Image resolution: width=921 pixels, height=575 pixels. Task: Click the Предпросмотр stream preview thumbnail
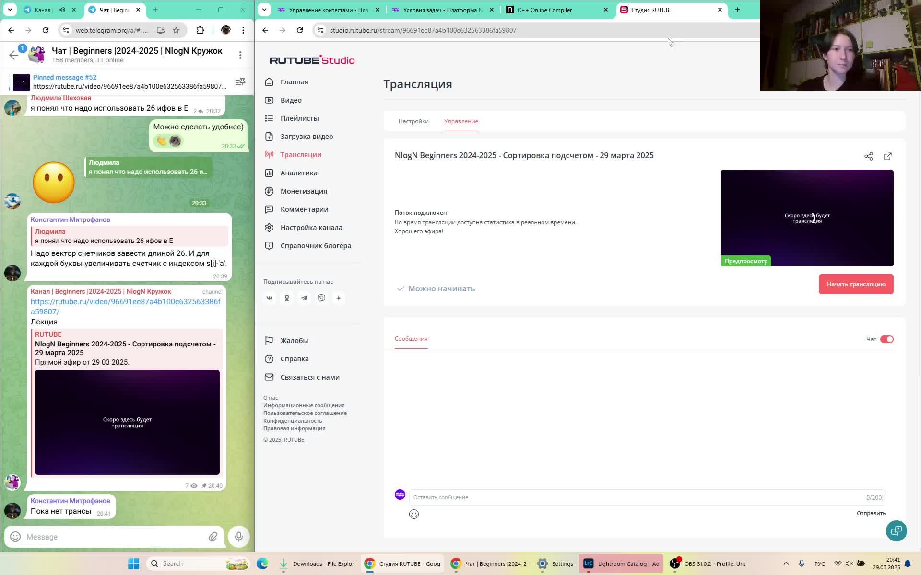coord(807,218)
